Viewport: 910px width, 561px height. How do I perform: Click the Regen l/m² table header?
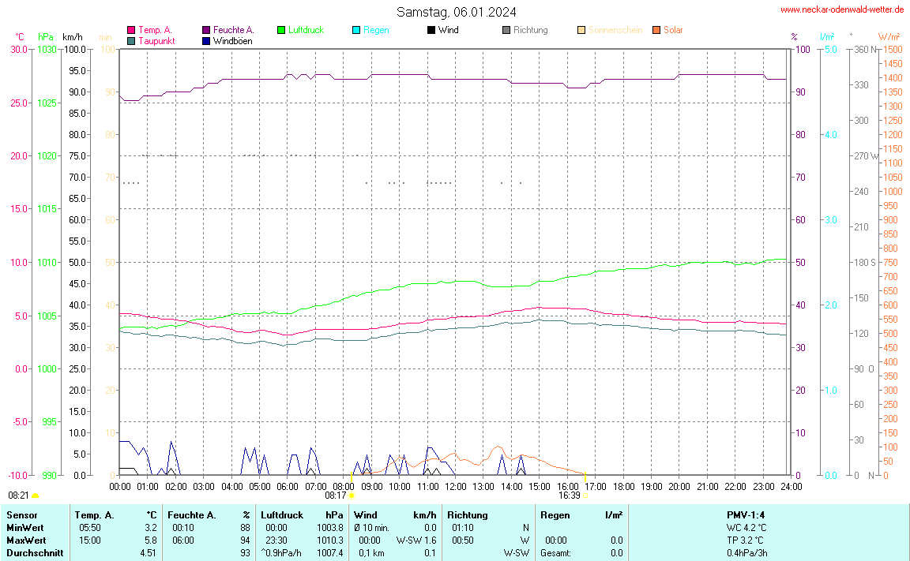[x=581, y=515]
